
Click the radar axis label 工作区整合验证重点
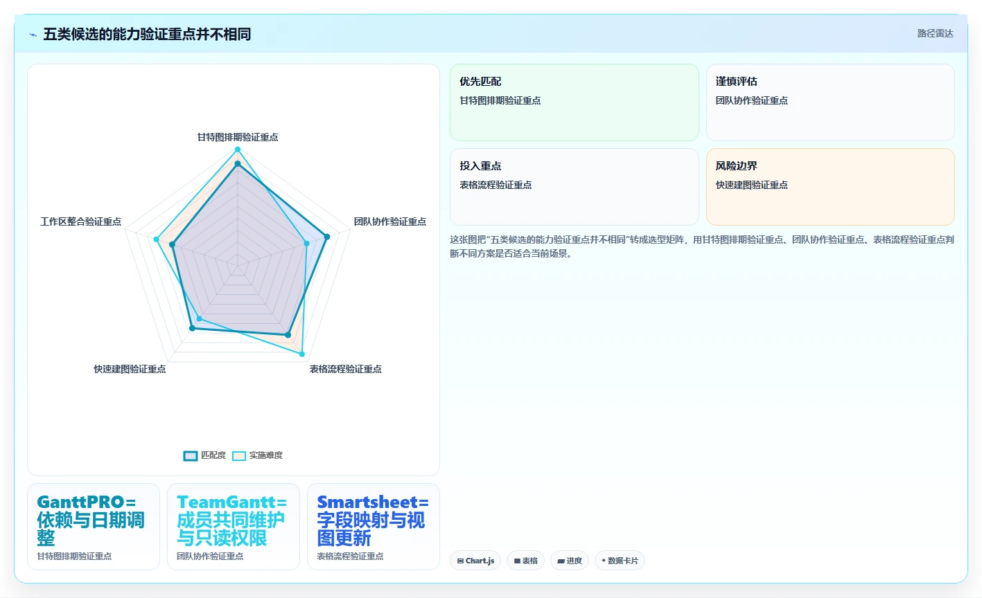tap(81, 221)
